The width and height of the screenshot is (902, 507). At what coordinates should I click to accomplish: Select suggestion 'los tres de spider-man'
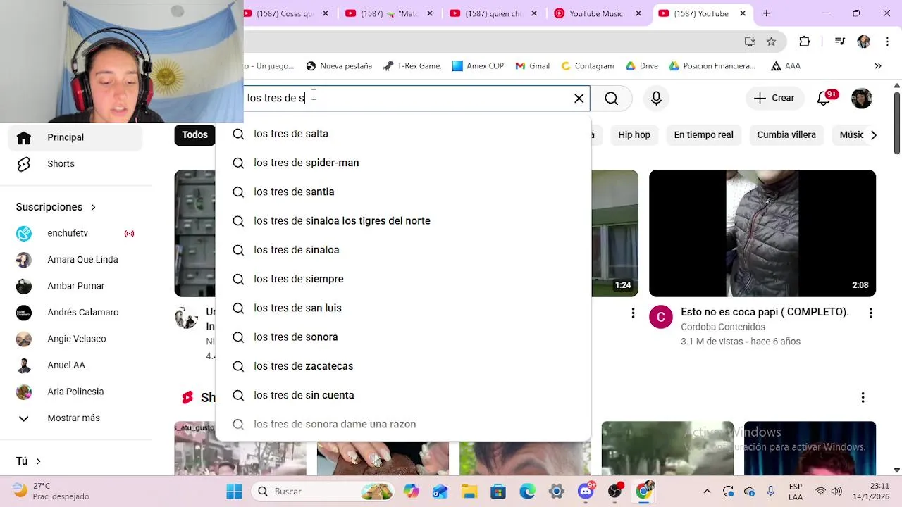[403, 163]
